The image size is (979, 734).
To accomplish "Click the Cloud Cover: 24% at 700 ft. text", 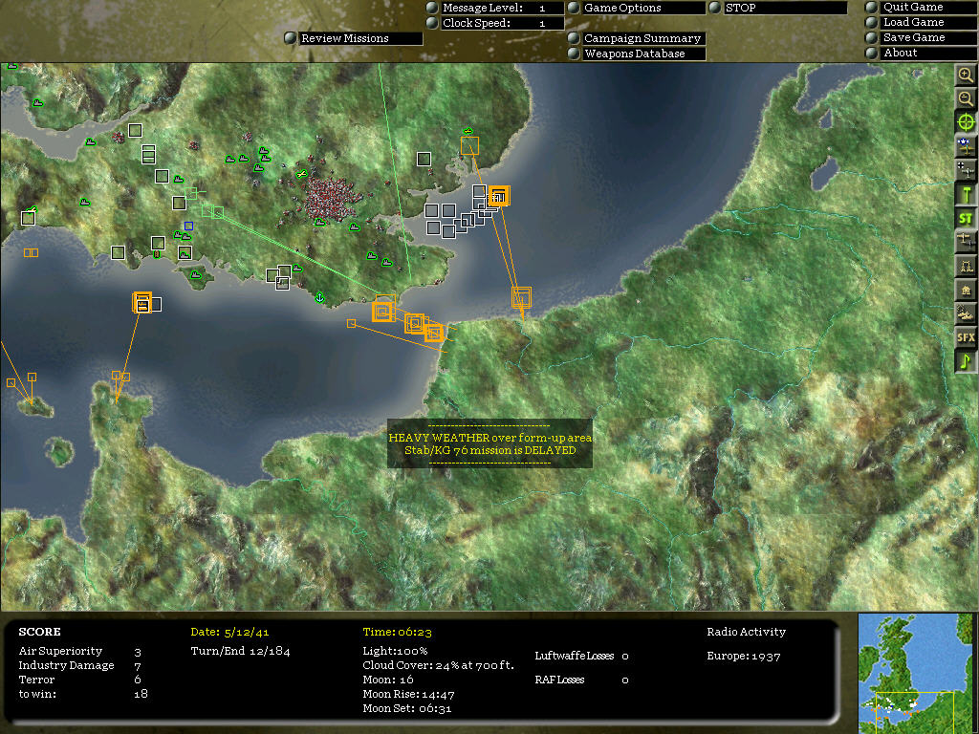I will tap(438, 665).
